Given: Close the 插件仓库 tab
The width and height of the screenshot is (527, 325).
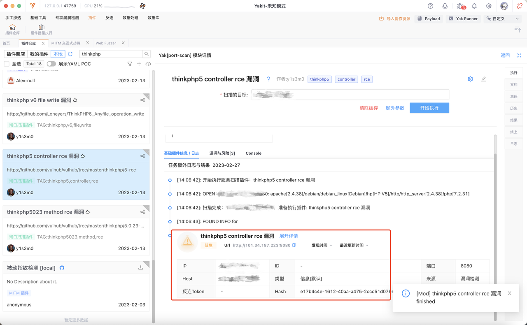Looking at the screenshot, I should coord(43,43).
